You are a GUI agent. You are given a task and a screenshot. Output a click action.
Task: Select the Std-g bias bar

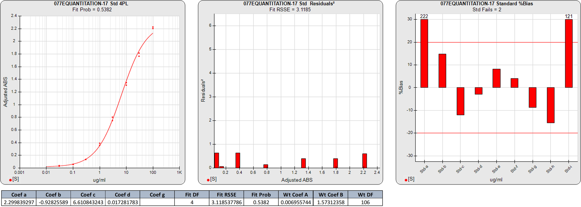(x=532, y=97)
